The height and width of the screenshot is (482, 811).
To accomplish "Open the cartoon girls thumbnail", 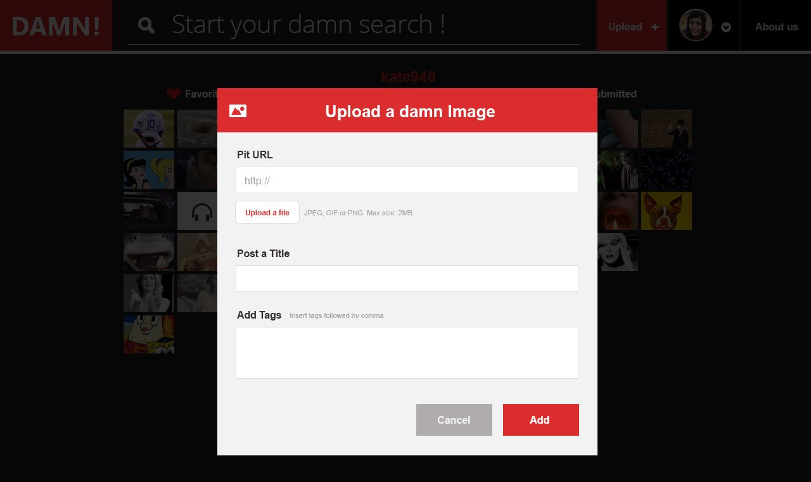I will tap(149, 170).
